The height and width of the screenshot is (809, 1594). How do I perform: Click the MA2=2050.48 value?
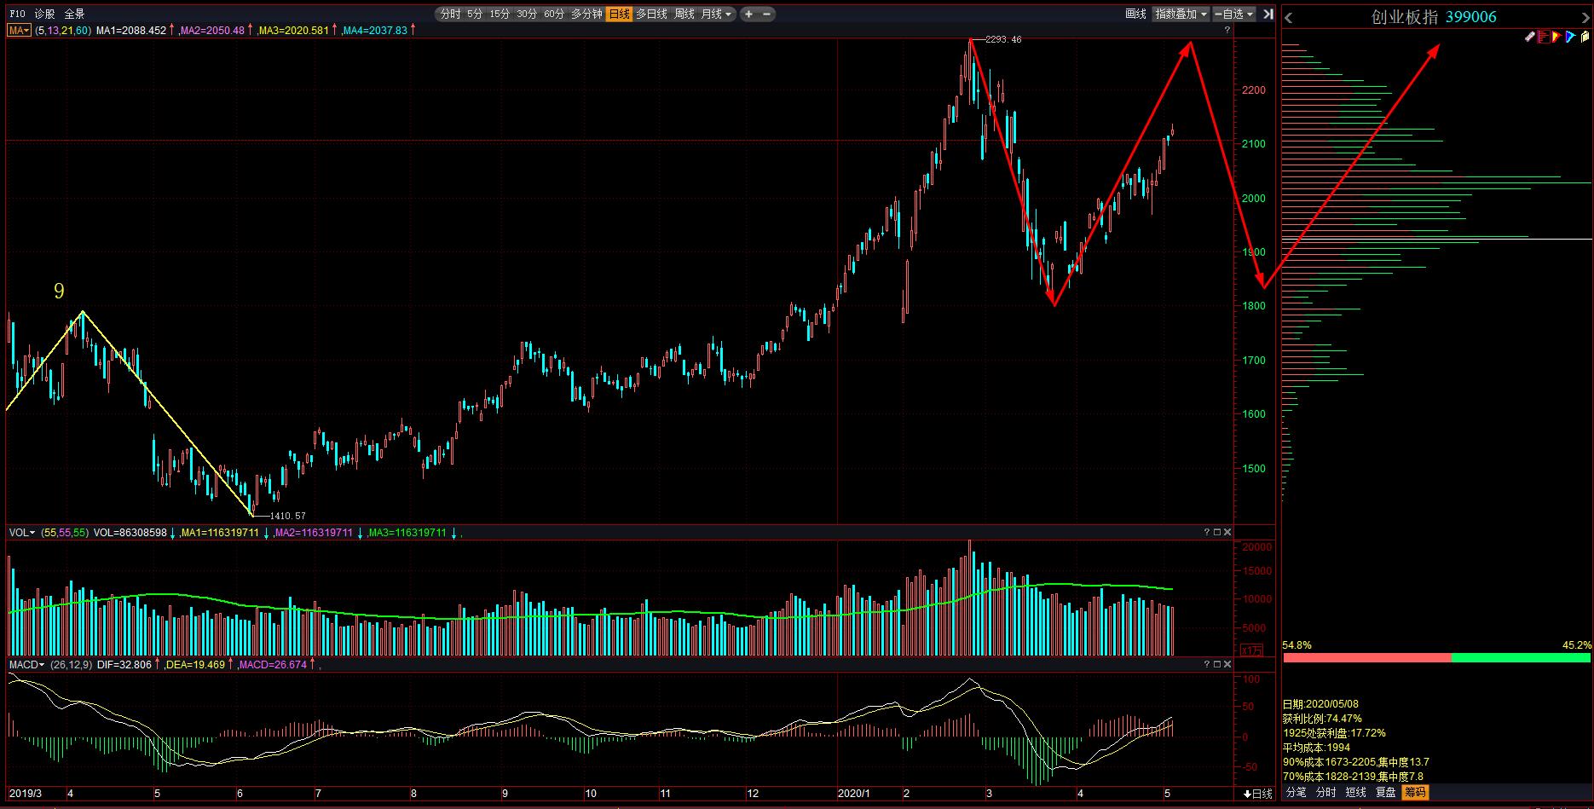click(x=212, y=30)
